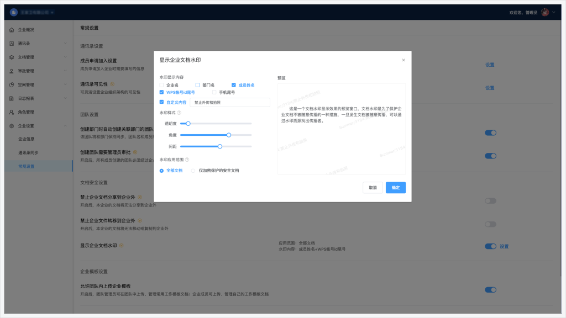Expand the 审批管理 sidebar section
This screenshot has width=566, height=318.
[65, 71]
